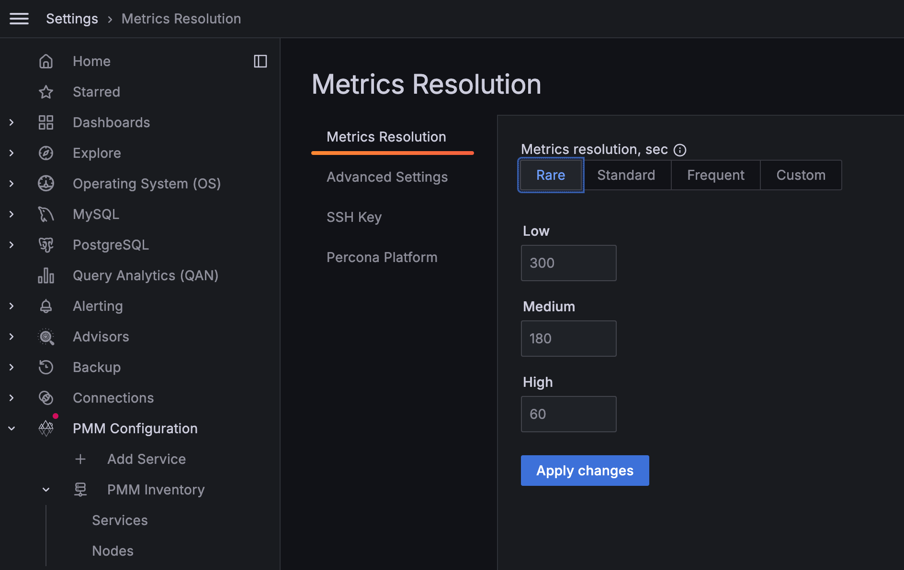The height and width of the screenshot is (570, 904).
Task: Select the Frequent resolution option
Action: pyautogui.click(x=715, y=175)
